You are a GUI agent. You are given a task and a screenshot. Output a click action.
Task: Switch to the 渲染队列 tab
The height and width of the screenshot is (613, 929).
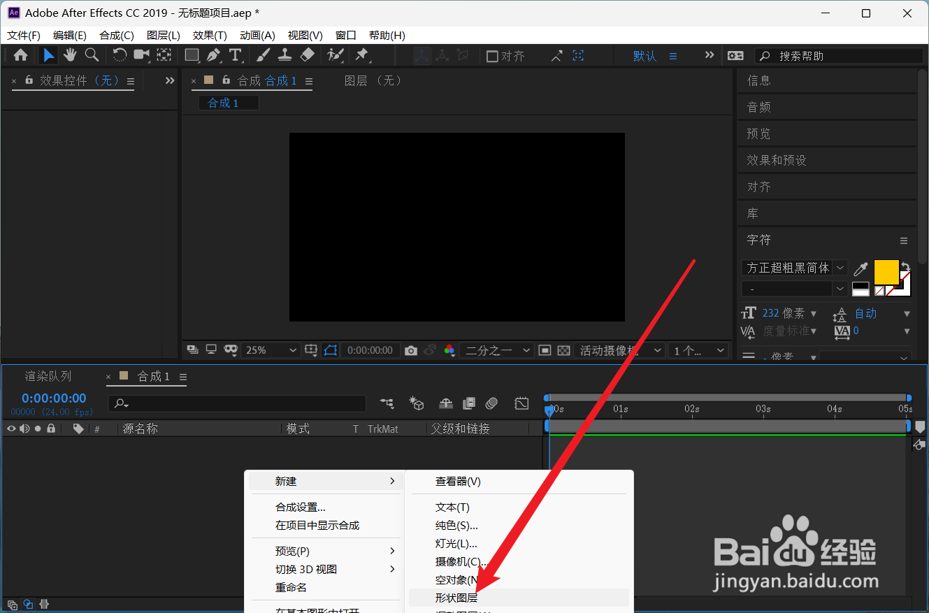point(48,377)
